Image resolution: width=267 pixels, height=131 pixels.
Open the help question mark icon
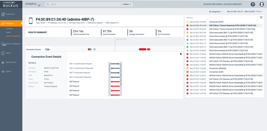click(x=253, y=4)
